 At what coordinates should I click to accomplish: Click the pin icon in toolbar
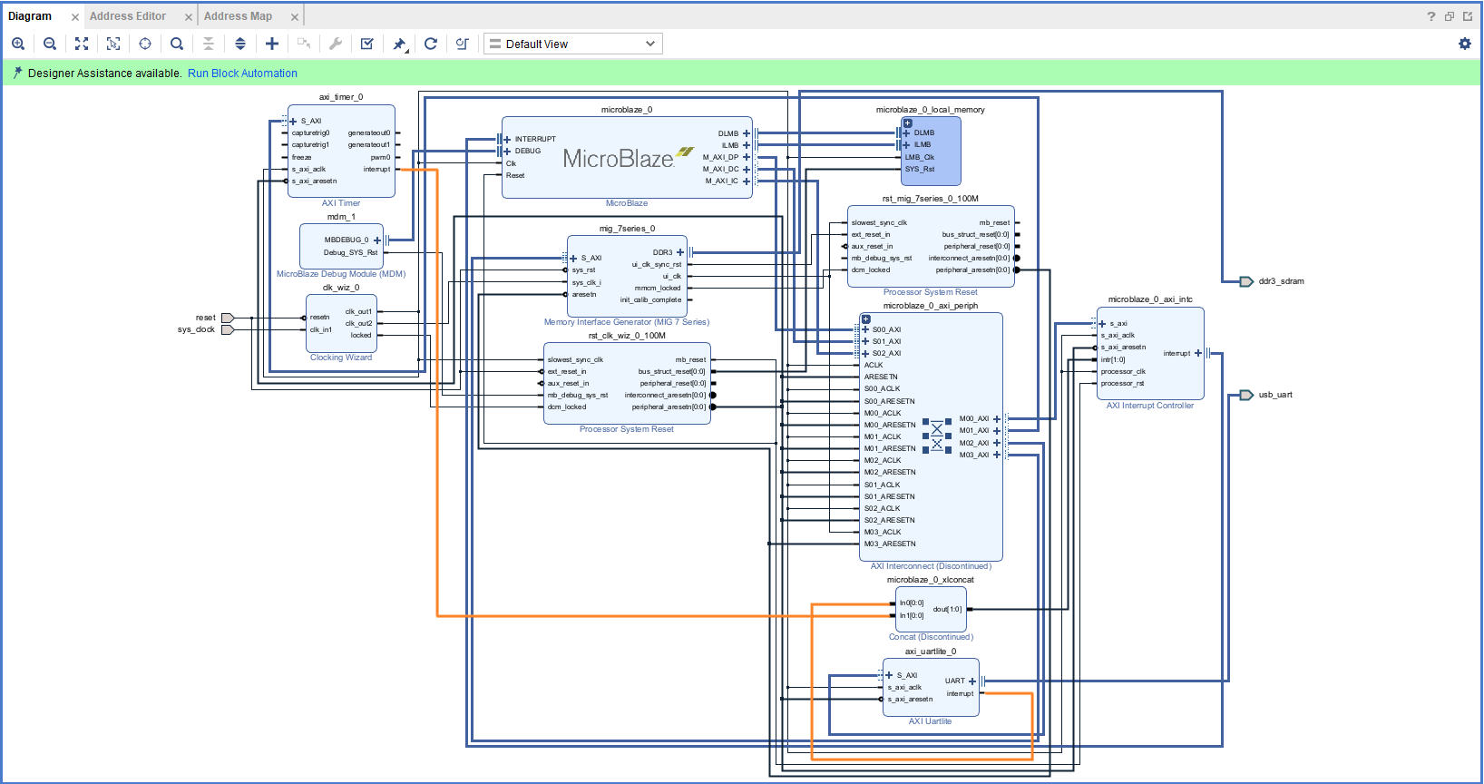399,44
